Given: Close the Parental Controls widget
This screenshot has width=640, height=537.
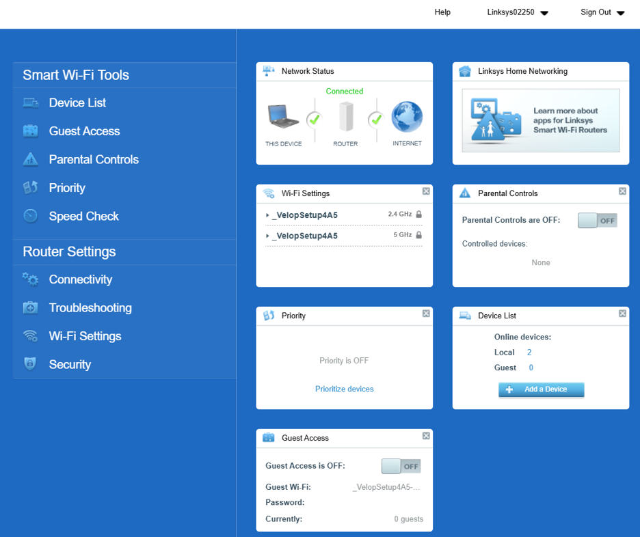Looking at the screenshot, I should (622, 191).
